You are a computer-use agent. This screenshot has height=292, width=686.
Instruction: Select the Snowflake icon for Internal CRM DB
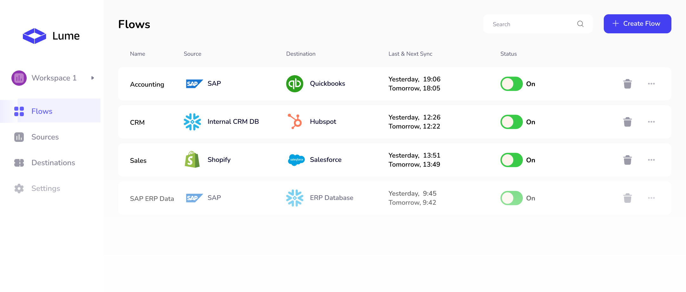192,122
